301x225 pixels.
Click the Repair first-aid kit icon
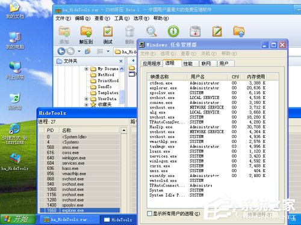[x=195, y=31]
